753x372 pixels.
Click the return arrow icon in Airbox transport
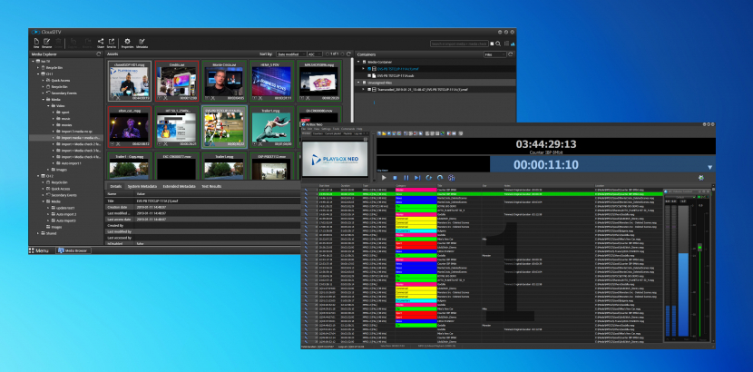(x=428, y=178)
